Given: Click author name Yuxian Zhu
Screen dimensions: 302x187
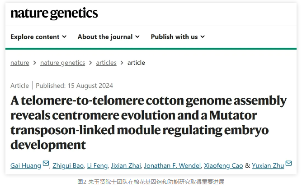Looking at the screenshot, I should coord(268,165).
